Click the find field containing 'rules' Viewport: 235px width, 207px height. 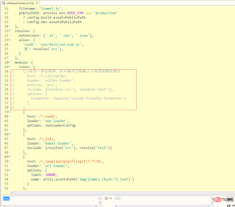click(51, 200)
